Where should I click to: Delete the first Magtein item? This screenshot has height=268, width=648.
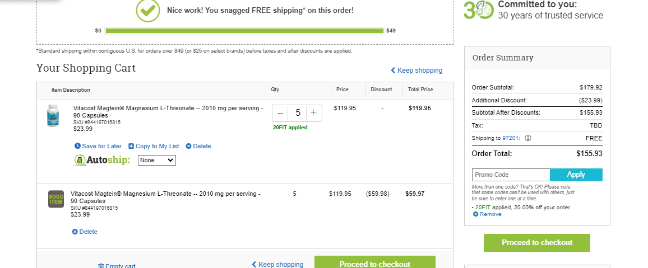198,146
